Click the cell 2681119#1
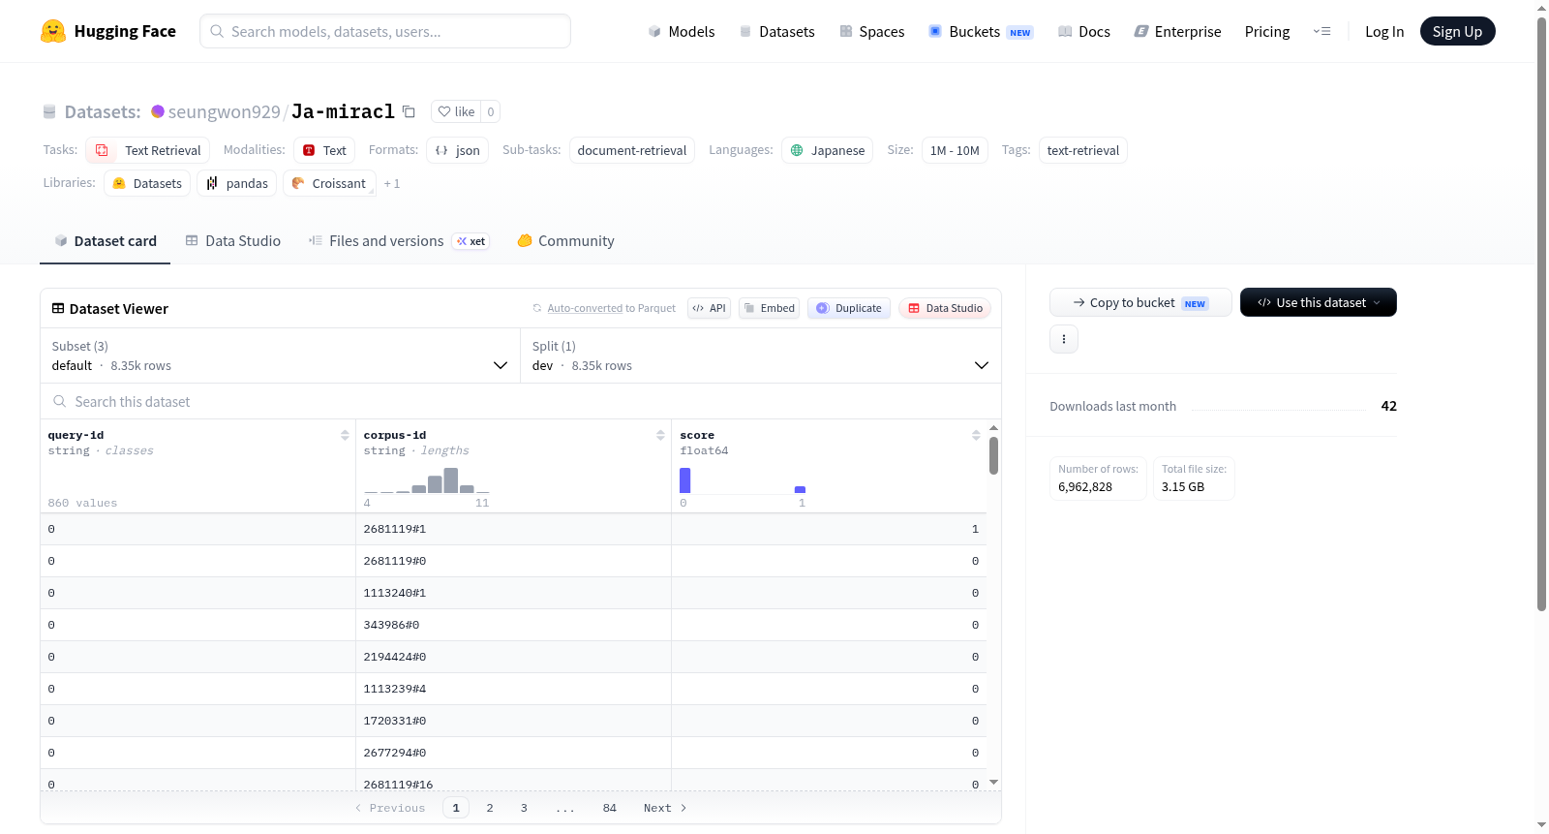Image resolution: width=1549 pixels, height=834 pixels. (x=513, y=529)
